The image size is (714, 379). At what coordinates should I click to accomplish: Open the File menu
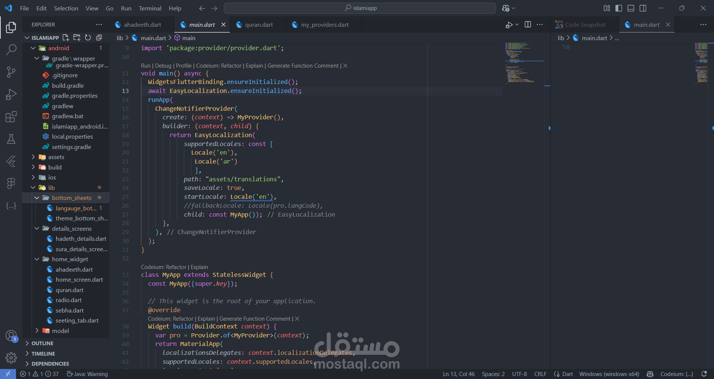[25, 8]
